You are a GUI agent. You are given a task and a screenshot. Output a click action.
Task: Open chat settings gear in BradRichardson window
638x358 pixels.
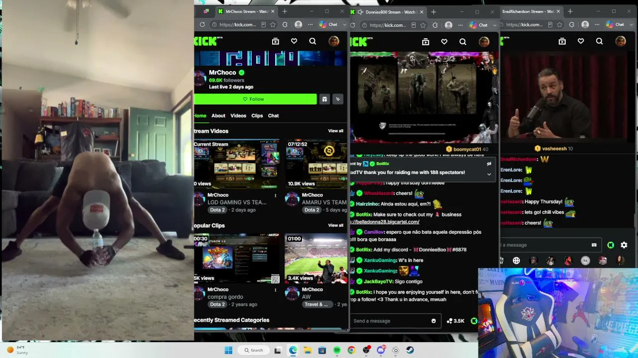(624, 245)
